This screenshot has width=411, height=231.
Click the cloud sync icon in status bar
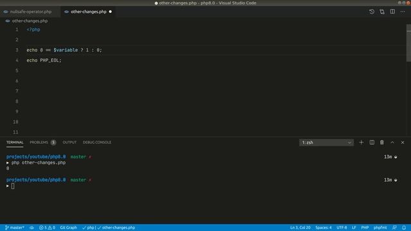[31, 228]
